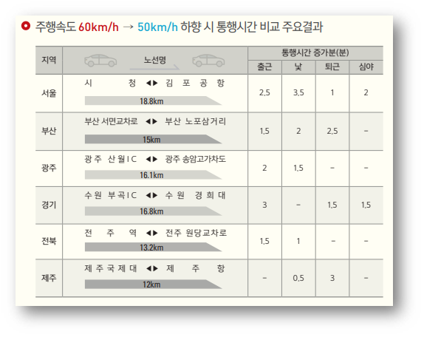Click the 광주 송암고가차도 destination text
Viewport: 424px width, 337px height.
click(196, 159)
